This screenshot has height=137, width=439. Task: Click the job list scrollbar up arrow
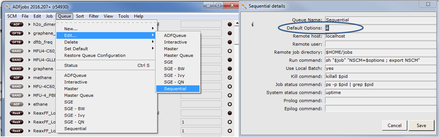click(x=237, y=23)
